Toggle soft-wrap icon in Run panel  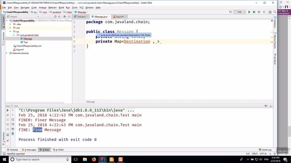tap(13, 120)
